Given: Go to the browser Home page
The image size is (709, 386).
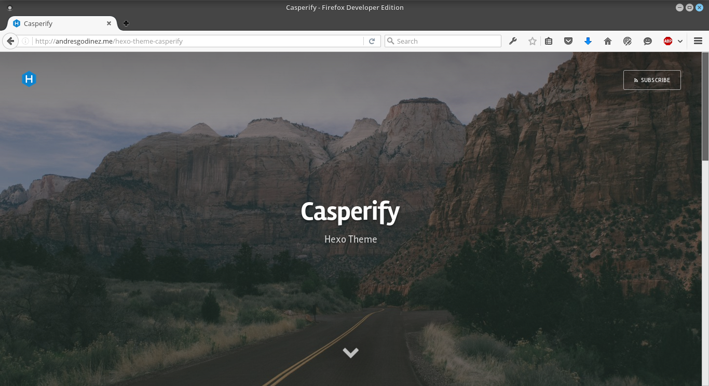Looking at the screenshot, I should tap(607, 41).
